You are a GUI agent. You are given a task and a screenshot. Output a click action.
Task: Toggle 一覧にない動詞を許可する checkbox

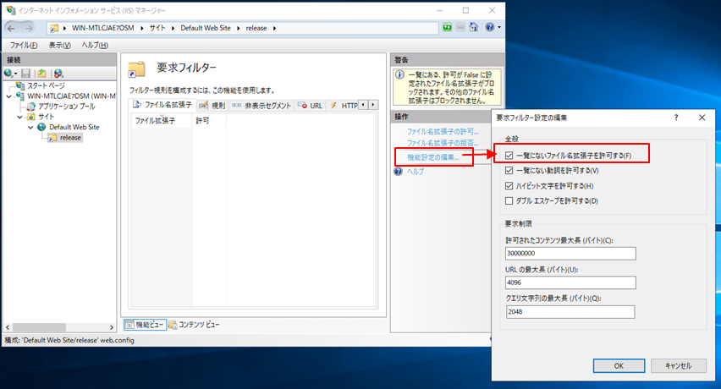tap(509, 171)
